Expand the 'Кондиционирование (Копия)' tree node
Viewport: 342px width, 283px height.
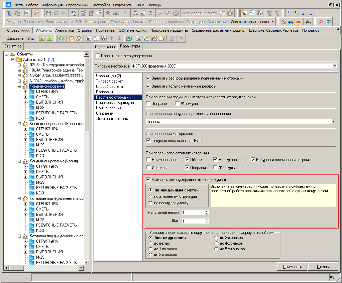click(x=19, y=161)
